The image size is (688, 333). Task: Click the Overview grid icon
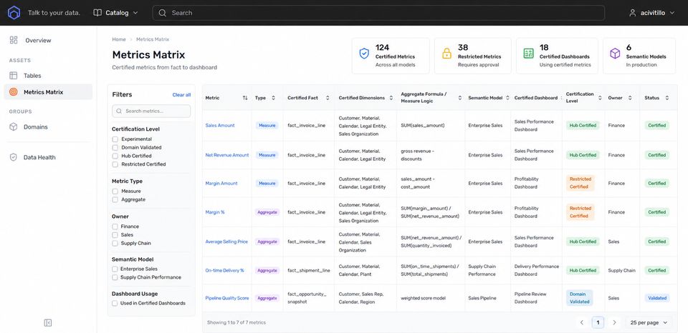[14, 40]
